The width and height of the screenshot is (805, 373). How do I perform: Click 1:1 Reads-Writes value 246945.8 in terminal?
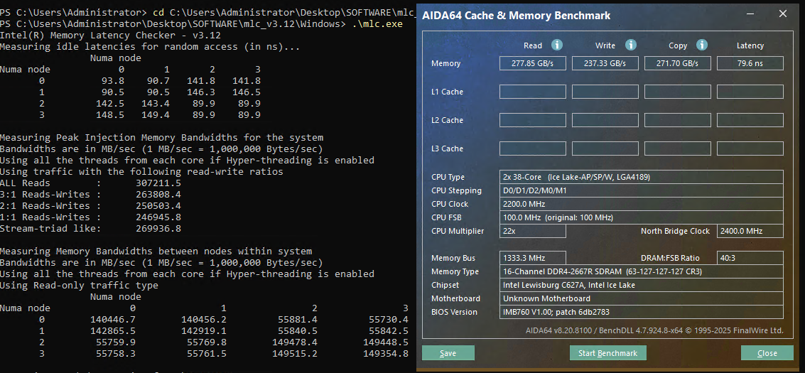158,217
